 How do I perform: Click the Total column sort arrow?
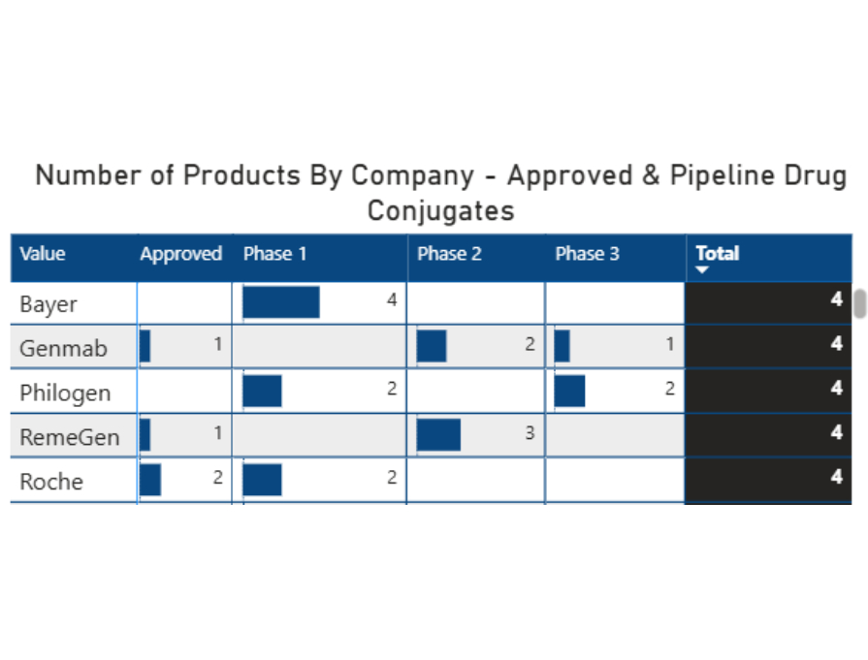point(703,270)
